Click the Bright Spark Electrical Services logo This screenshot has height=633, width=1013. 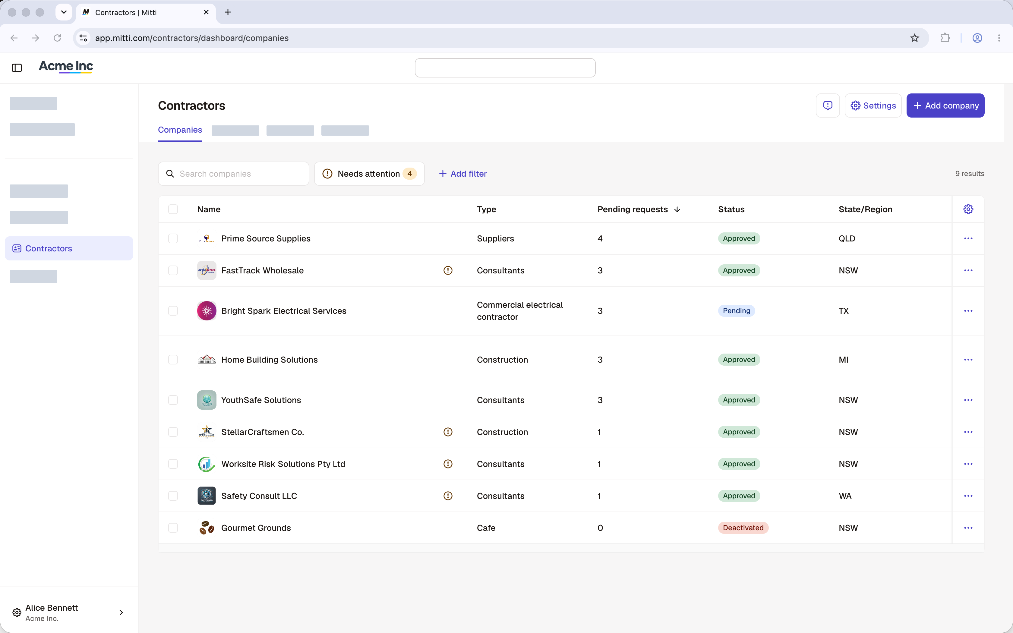(207, 311)
